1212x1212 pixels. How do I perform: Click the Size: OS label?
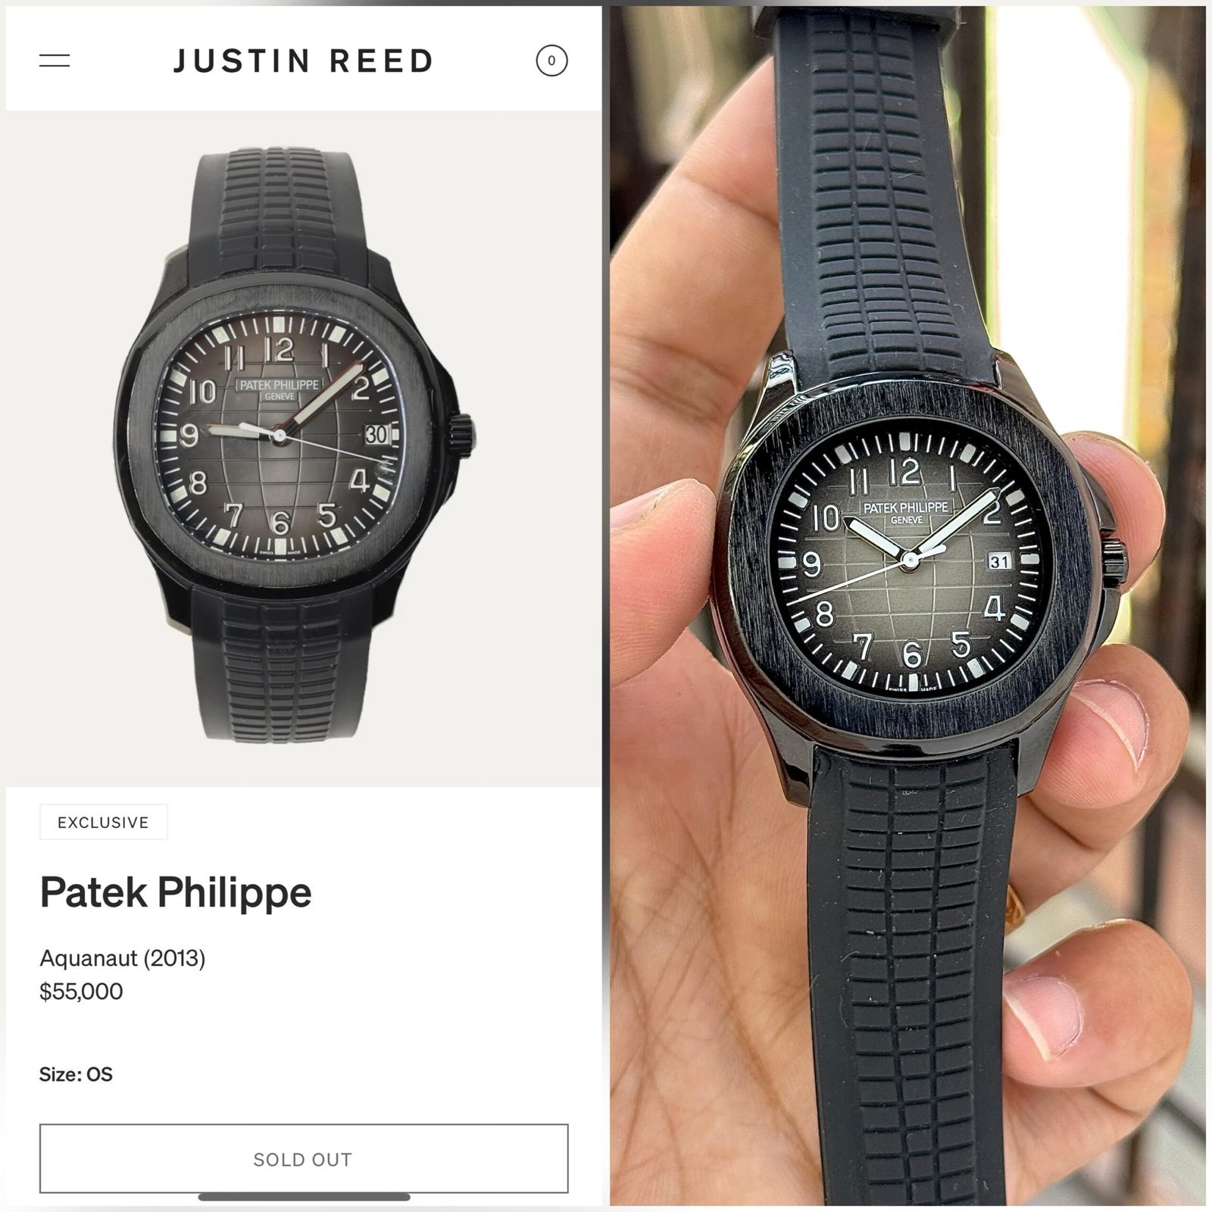(x=76, y=1074)
